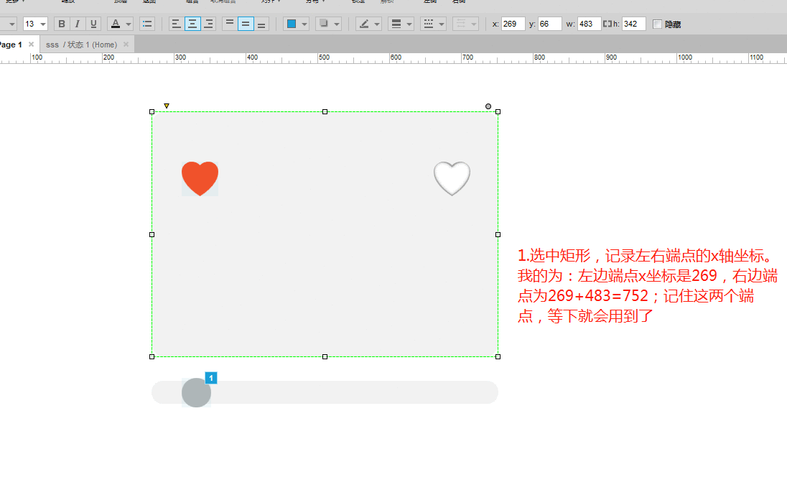Click the slider track bar
Image resolution: width=787 pixels, height=485 pixels.
(325, 392)
